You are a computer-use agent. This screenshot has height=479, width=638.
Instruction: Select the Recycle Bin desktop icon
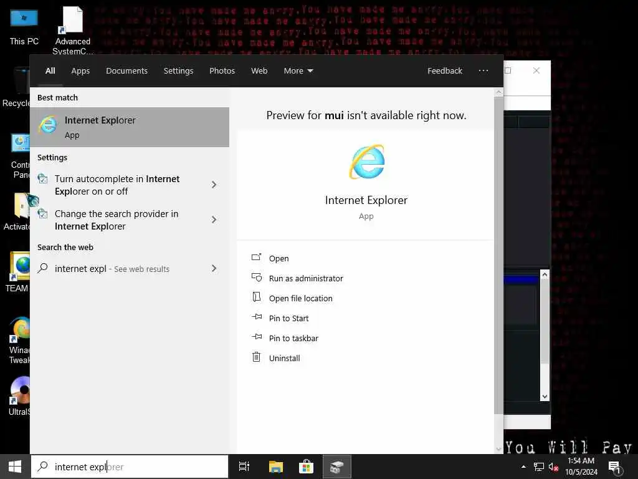(x=16, y=87)
